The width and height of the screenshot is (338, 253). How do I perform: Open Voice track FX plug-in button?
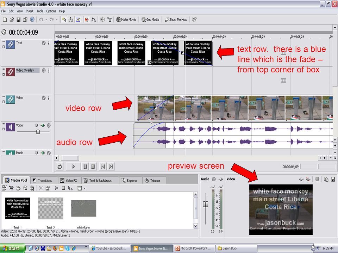[43, 125]
